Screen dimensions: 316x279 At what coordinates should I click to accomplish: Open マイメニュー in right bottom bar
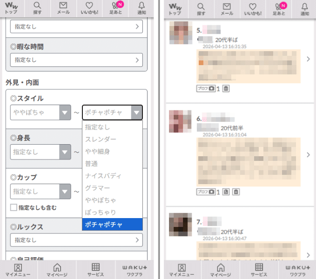tap(182, 270)
